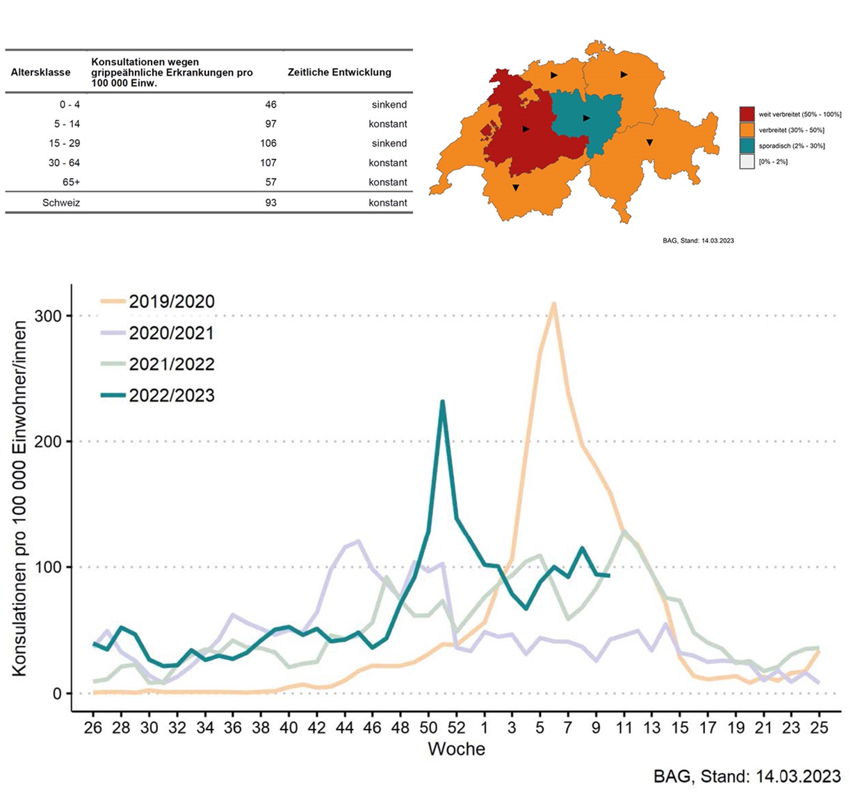Toggle the 2022/2023 series in chart legend
Screen dimensions: 851x801
tap(171, 395)
